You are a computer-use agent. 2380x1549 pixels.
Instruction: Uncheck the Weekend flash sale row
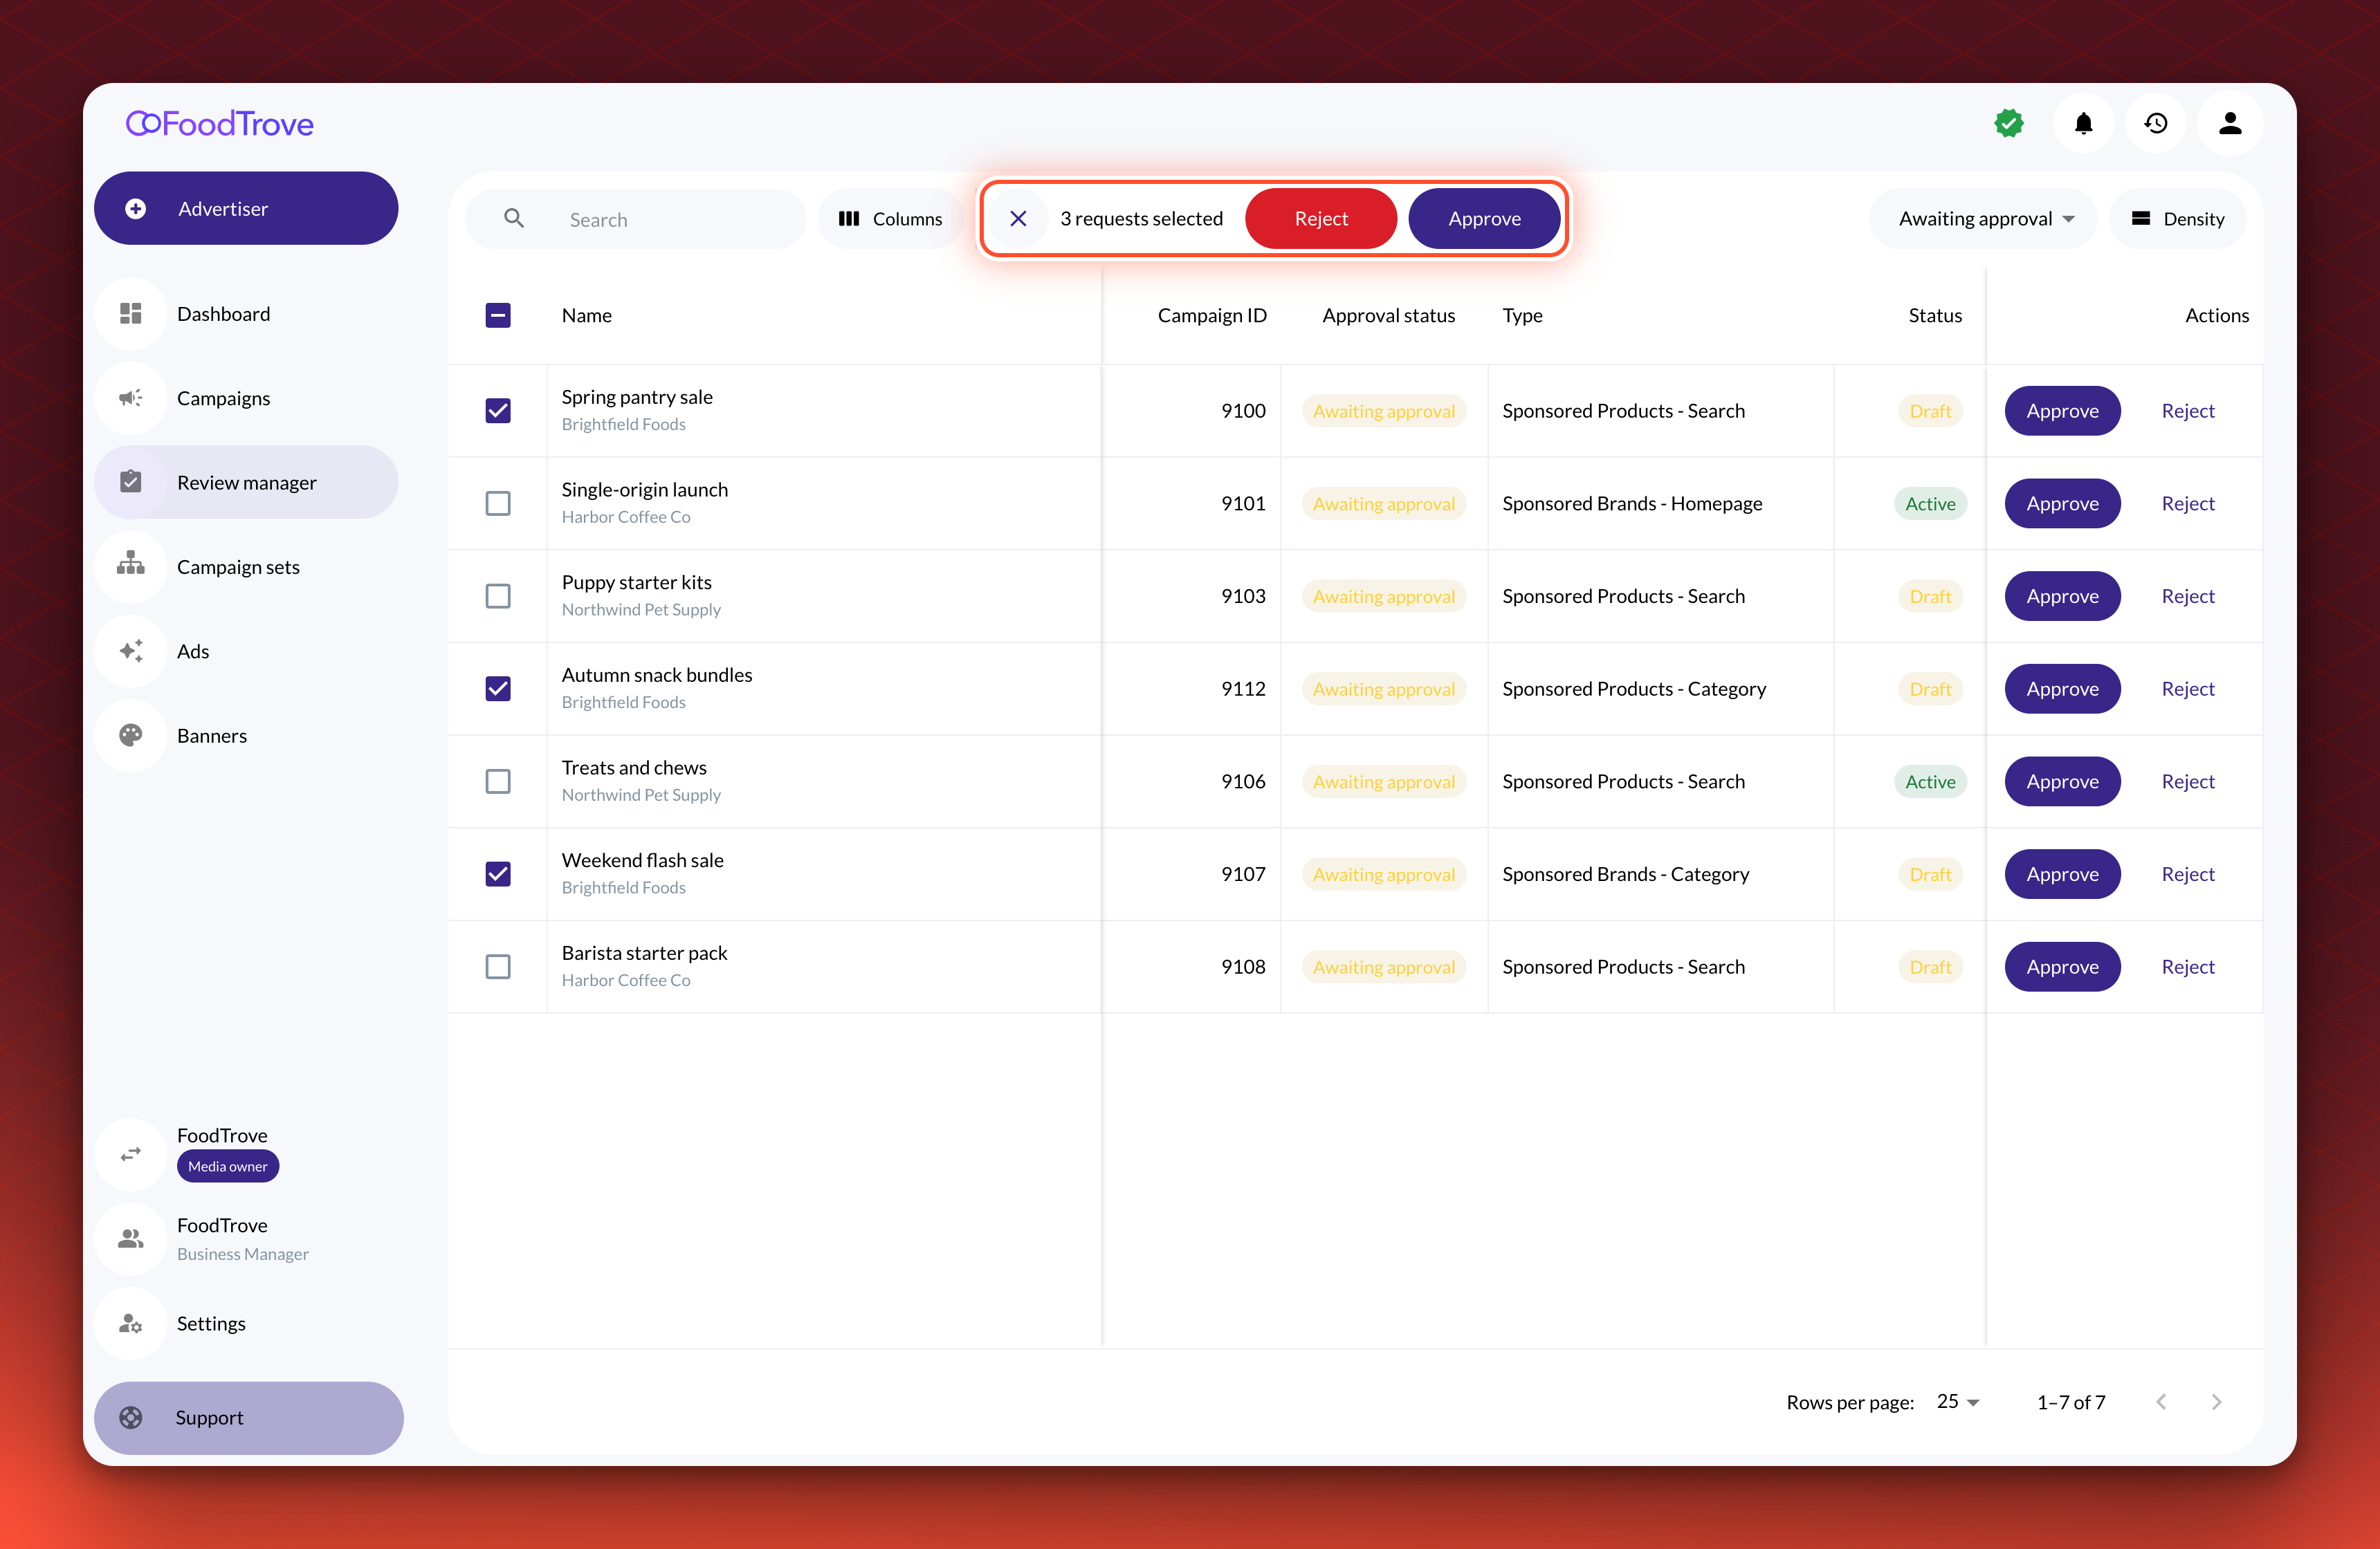point(498,873)
